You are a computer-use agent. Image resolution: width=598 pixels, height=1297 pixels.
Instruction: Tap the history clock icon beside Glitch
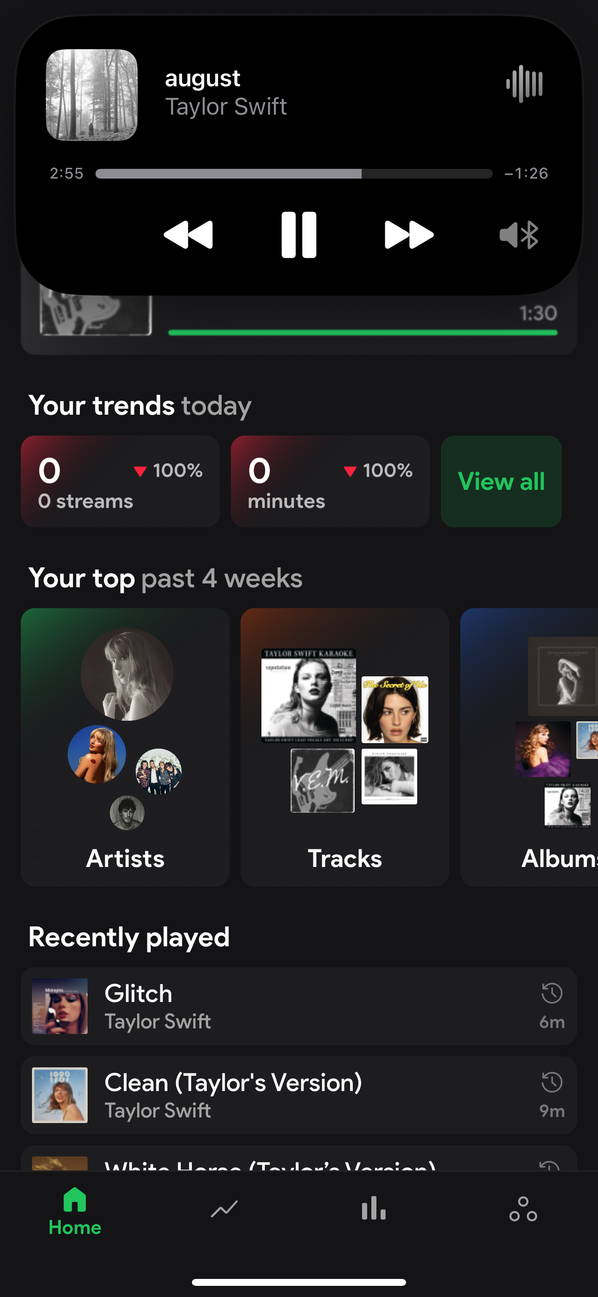(552, 994)
